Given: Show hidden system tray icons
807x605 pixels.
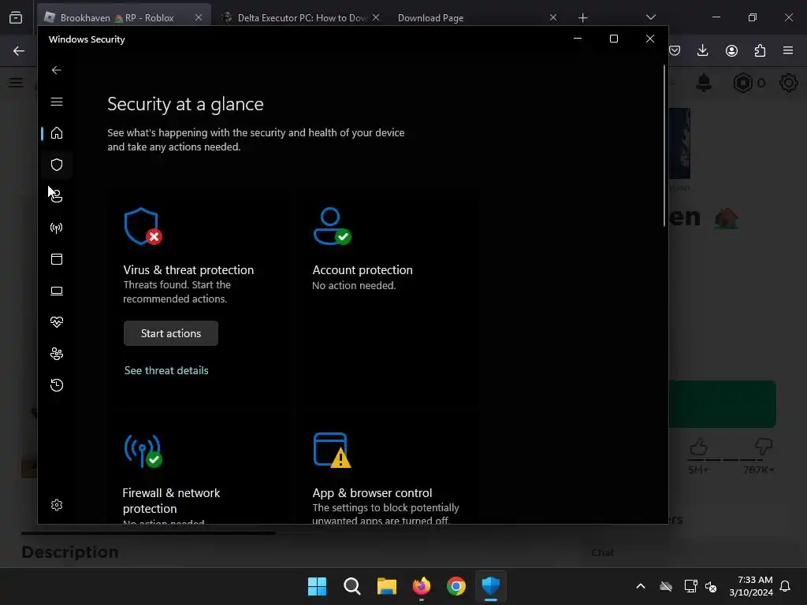Looking at the screenshot, I should 641,586.
